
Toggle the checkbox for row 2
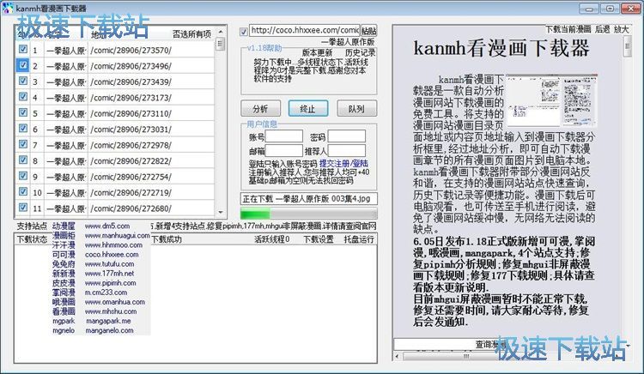coord(23,65)
